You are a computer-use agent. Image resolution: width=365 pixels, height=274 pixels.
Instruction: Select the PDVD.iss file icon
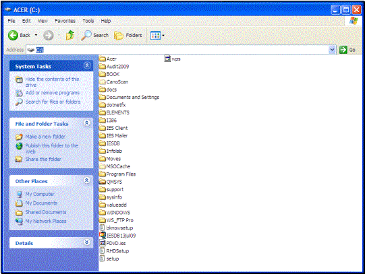pos(102,243)
